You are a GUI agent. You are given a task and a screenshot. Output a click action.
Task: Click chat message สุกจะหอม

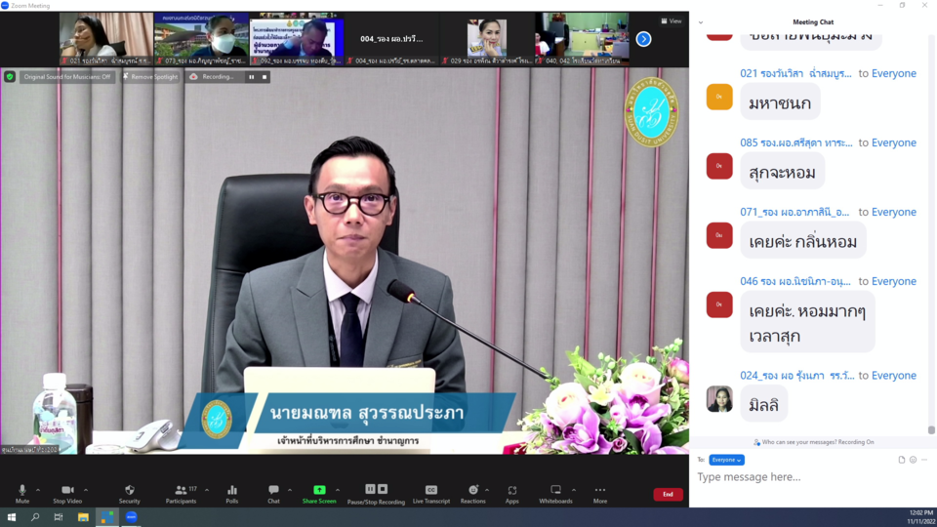coord(782,172)
